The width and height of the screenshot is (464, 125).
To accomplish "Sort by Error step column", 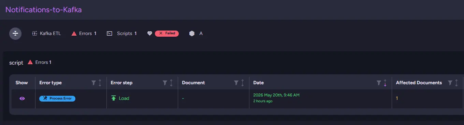I will (x=171, y=83).
